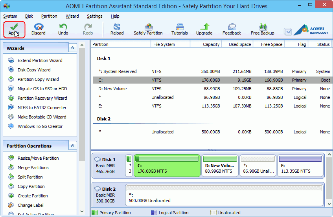The image size is (333, 217).
Task: Sort by Free Space column header
Action: point(269,44)
